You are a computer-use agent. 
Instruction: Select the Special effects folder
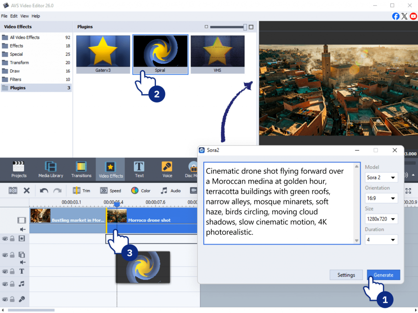36,54
